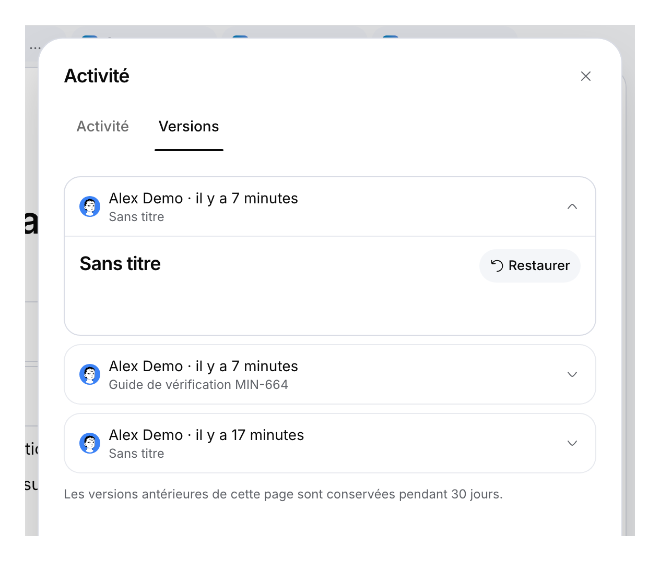This screenshot has height=561, width=660.
Task: Collapse the expanded 7-minute Sans titre version
Action: click(x=572, y=206)
